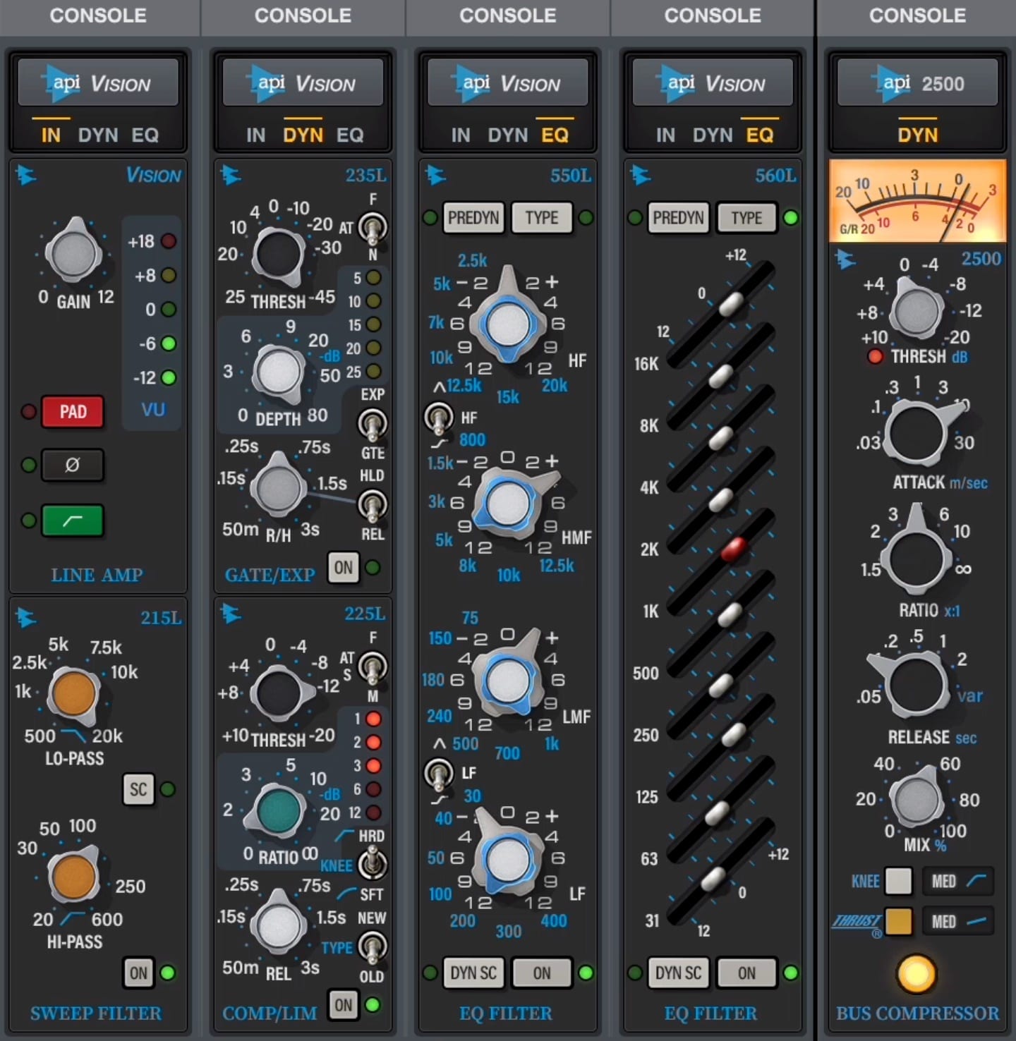1016x1041 pixels.
Task: Open the TYPE selector on the 560L EQ
Action: (x=746, y=218)
